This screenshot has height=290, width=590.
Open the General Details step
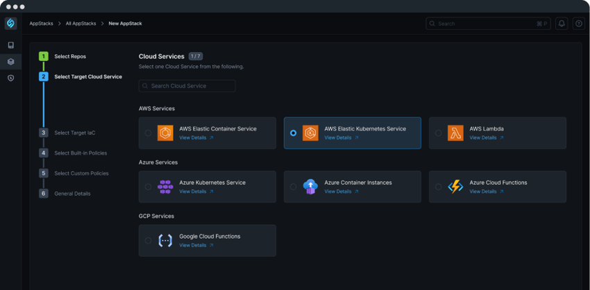pos(73,194)
